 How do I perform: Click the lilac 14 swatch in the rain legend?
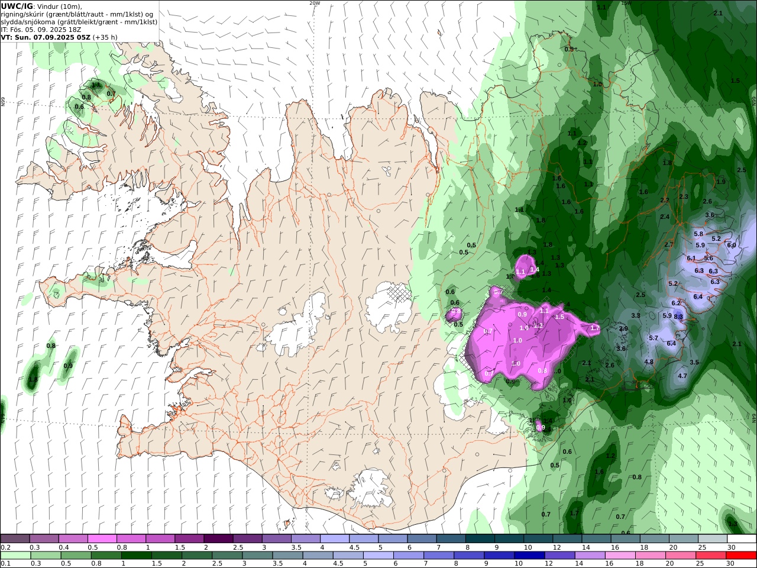click(x=590, y=556)
